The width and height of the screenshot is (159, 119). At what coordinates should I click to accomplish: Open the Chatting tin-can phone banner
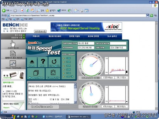13,75
